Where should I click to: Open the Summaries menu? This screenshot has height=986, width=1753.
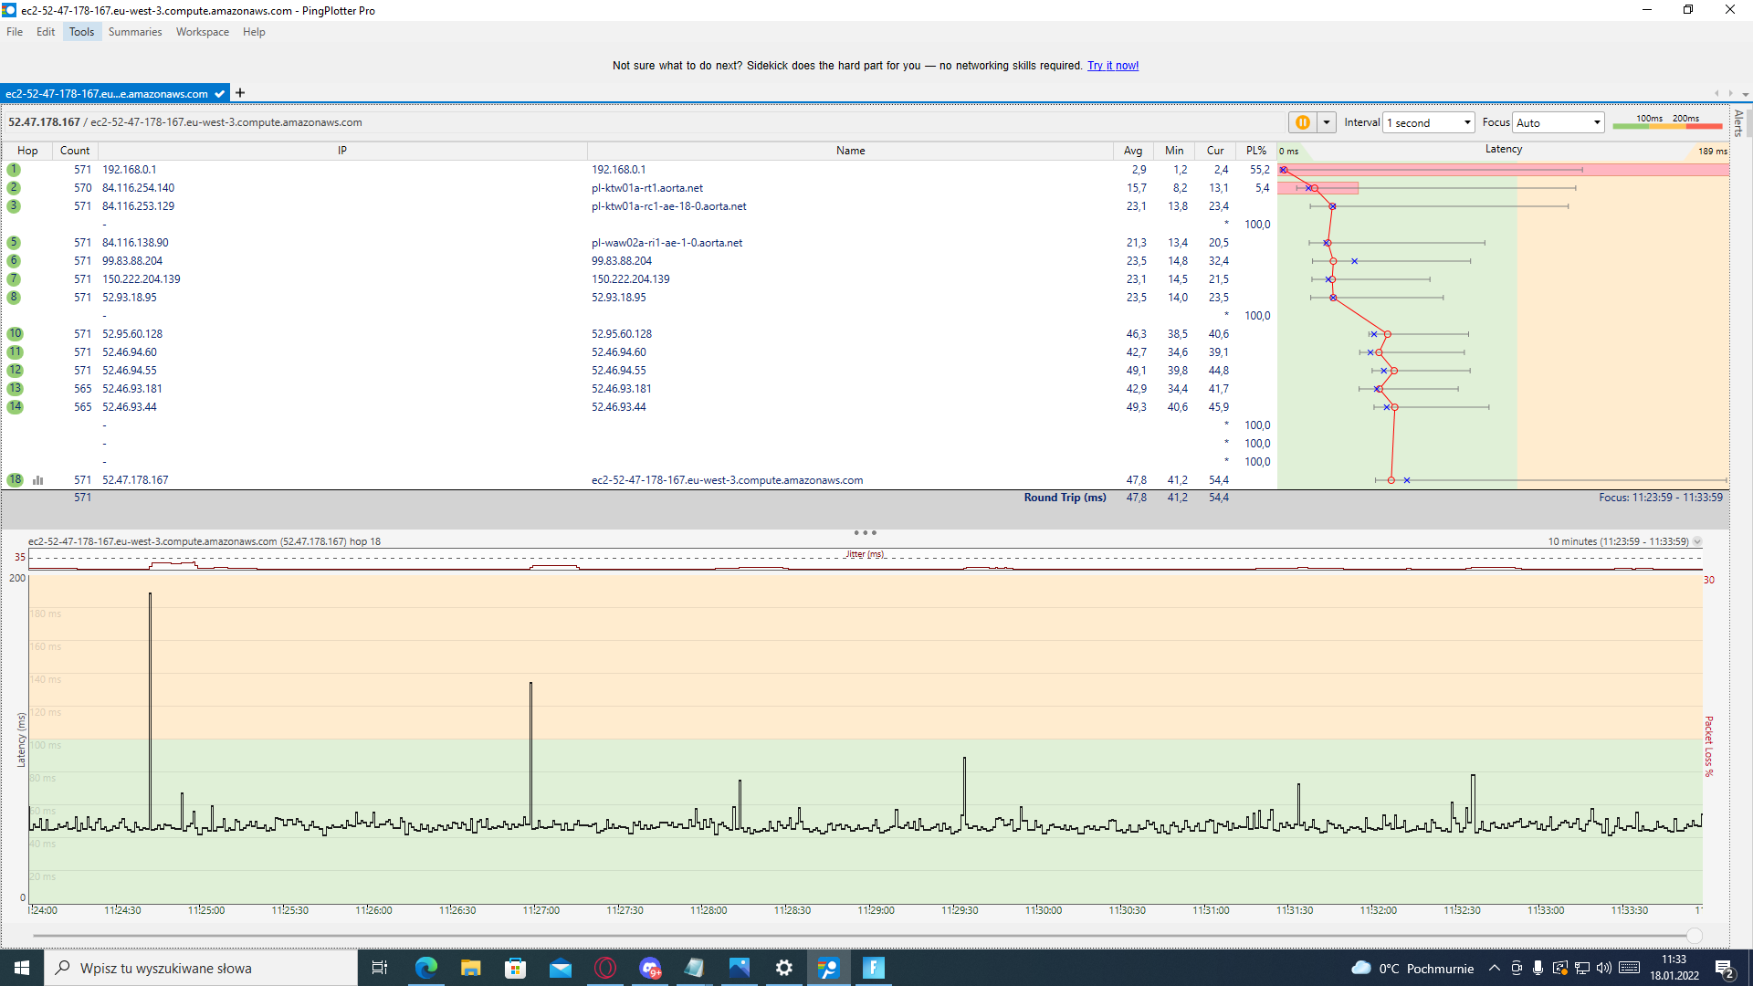pos(134,32)
